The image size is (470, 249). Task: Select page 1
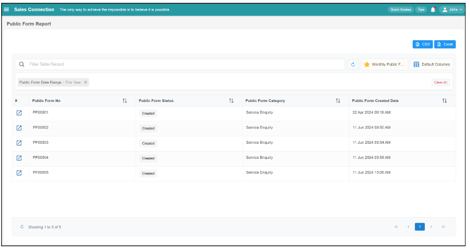tap(420, 227)
